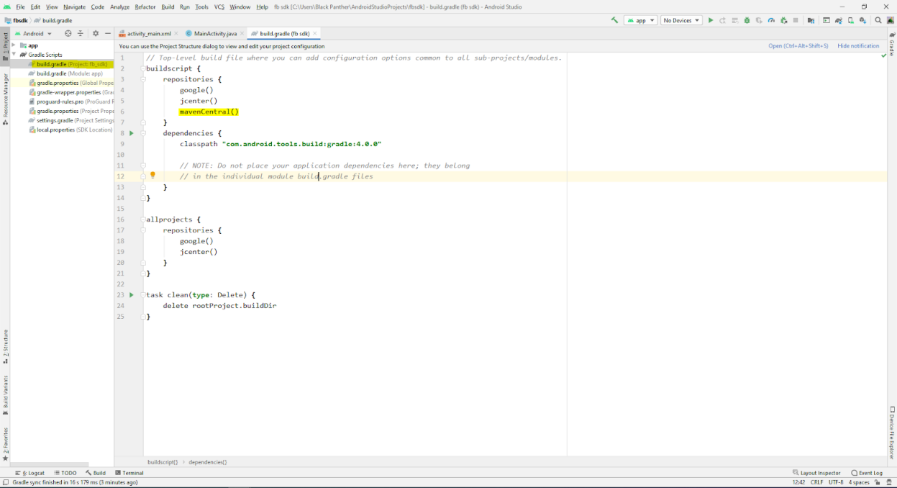897x488 pixels.
Task: Collapse the Gradle Scripts tree node
Action: click(x=14, y=55)
